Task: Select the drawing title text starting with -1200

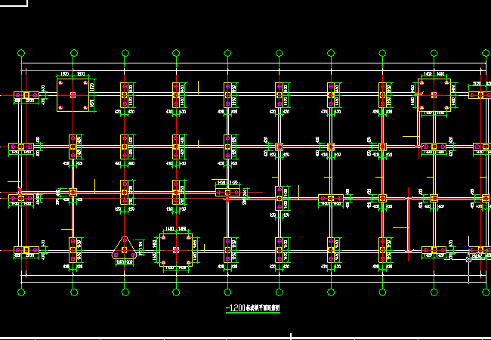Action: 253,308
